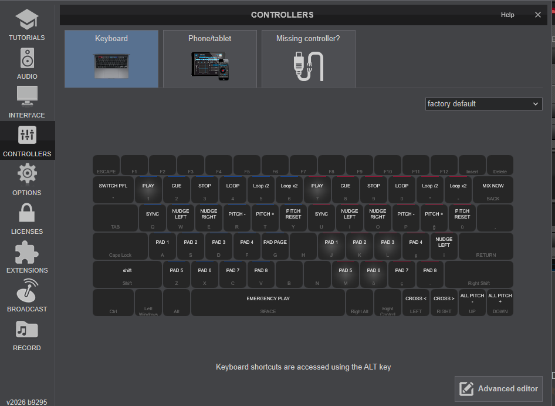Click the PAD 2 key mapped to S
The width and height of the screenshot is (555, 406).
(191, 246)
